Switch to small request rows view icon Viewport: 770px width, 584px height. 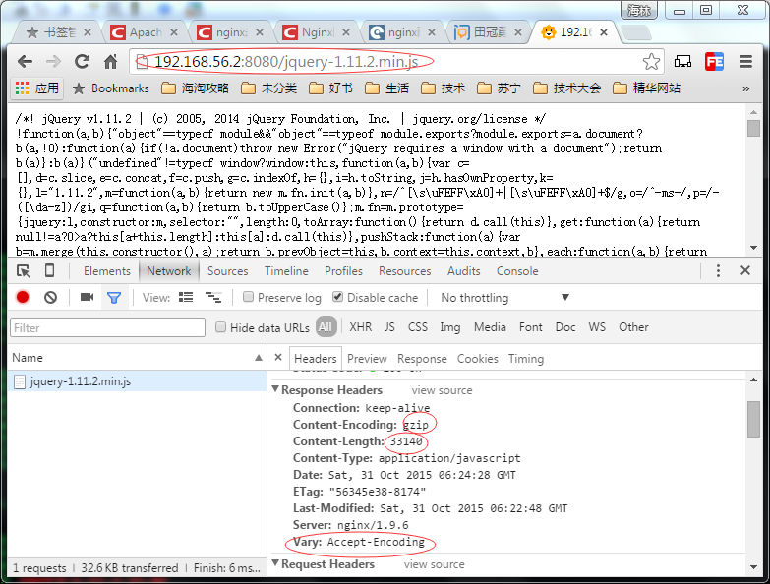tap(213, 297)
